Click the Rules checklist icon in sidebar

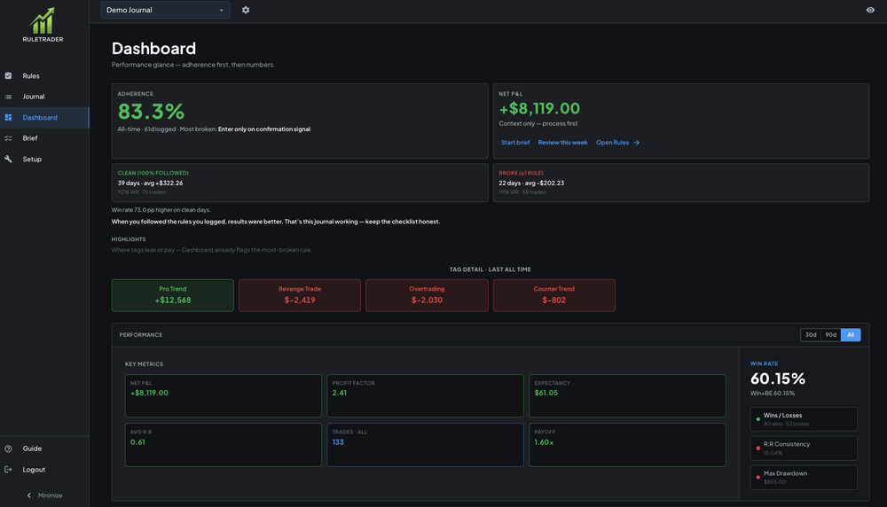9,75
